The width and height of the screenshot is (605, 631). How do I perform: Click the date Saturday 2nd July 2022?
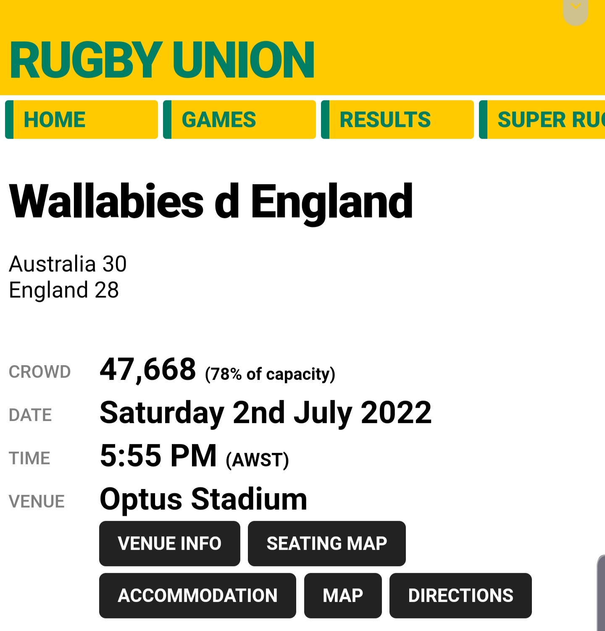(266, 413)
